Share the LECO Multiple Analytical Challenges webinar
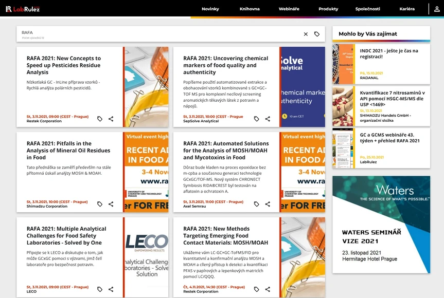 click(x=111, y=289)
